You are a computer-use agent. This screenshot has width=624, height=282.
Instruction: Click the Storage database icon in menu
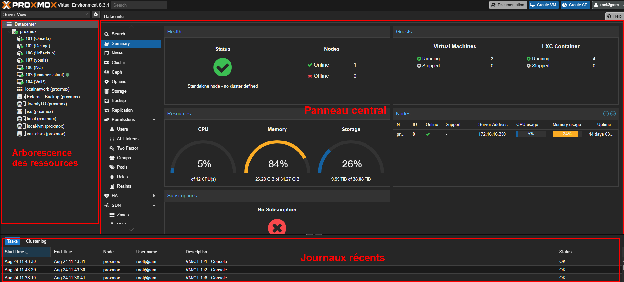[x=107, y=91]
